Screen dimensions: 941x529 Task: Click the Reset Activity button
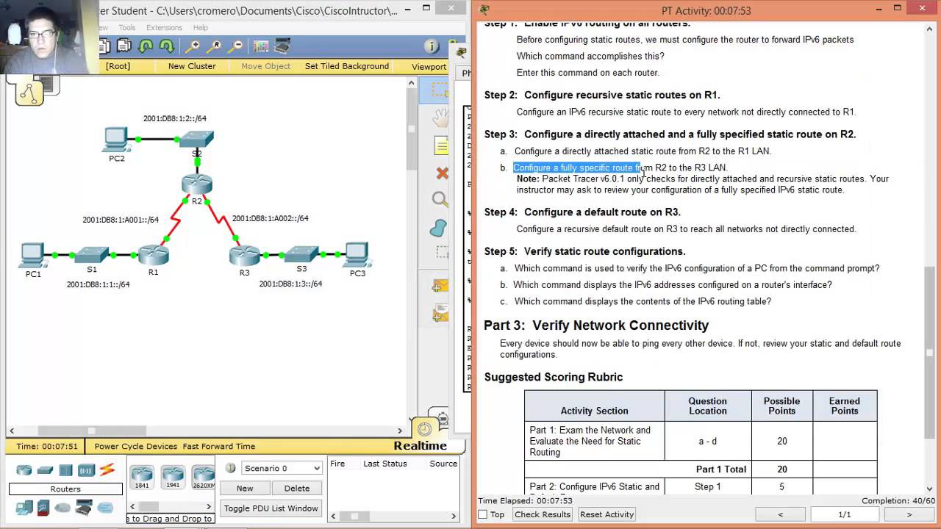pos(607,514)
